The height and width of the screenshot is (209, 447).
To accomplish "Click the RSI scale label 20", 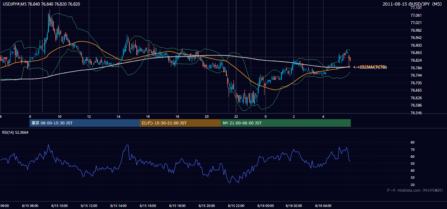I will tap(412, 185).
